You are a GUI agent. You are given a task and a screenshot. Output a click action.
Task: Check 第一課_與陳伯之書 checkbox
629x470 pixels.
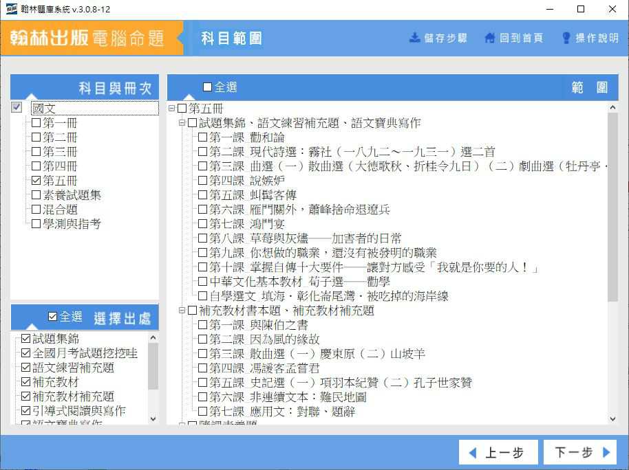pos(203,324)
